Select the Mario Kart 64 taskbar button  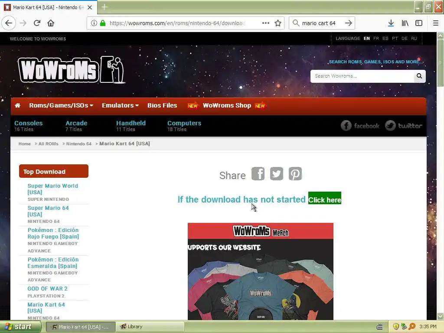[x=80, y=326]
